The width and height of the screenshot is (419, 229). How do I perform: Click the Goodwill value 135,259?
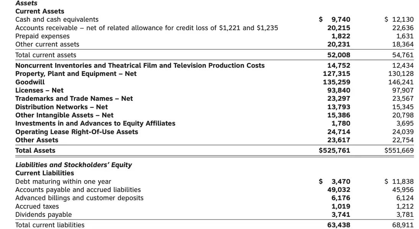pos(337,82)
